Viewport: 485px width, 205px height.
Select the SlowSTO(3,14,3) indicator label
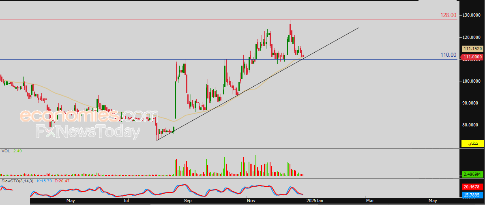(17, 181)
